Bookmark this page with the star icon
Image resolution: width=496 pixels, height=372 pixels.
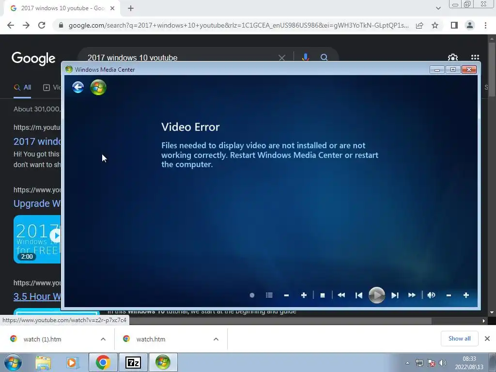(435, 25)
